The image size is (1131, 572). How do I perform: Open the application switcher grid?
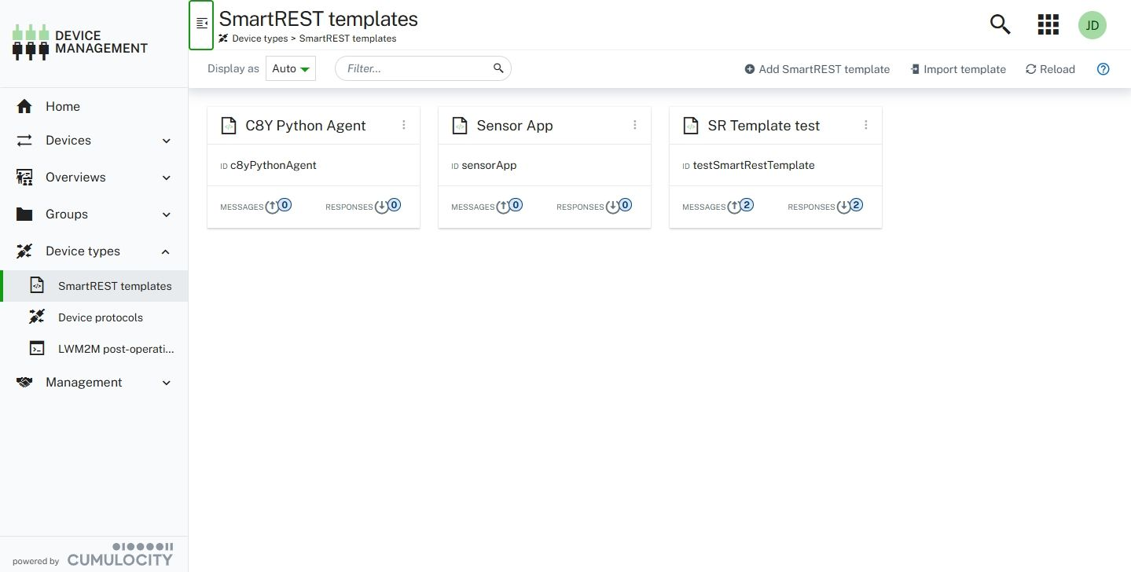point(1047,24)
